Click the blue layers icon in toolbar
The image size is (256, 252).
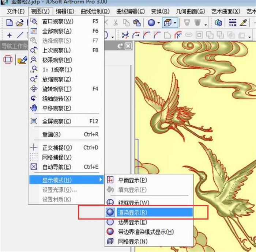(x=218, y=23)
